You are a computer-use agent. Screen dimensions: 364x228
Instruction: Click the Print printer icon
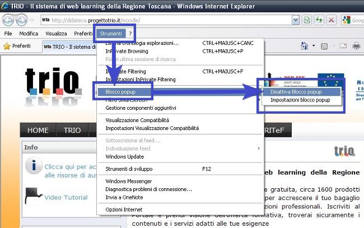[x=356, y=46]
